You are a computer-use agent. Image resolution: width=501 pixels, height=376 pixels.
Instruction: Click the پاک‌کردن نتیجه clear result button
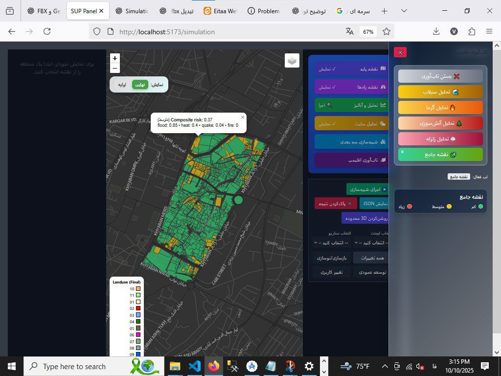(336, 204)
